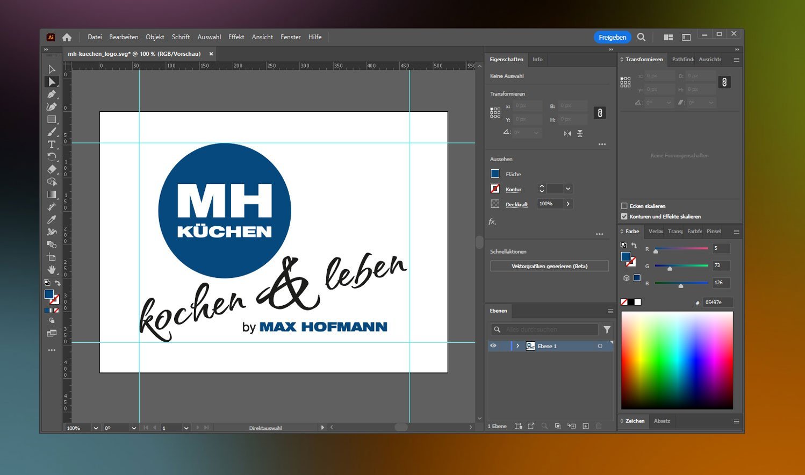Viewport: 805px width, 475px height.
Task: Click the Freigeben share button
Action: [612, 37]
